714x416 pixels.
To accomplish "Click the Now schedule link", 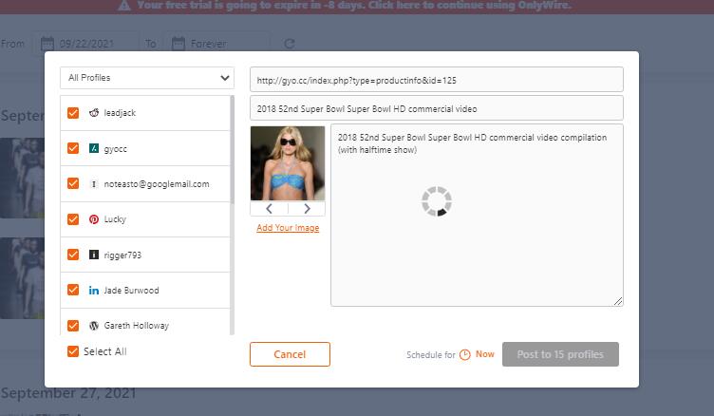I will 485,354.
